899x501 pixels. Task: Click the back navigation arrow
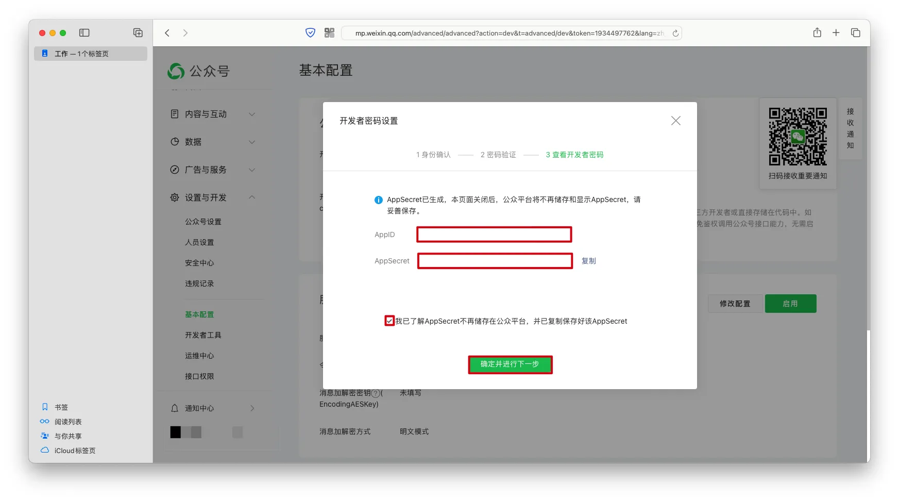(x=167, y=33)
